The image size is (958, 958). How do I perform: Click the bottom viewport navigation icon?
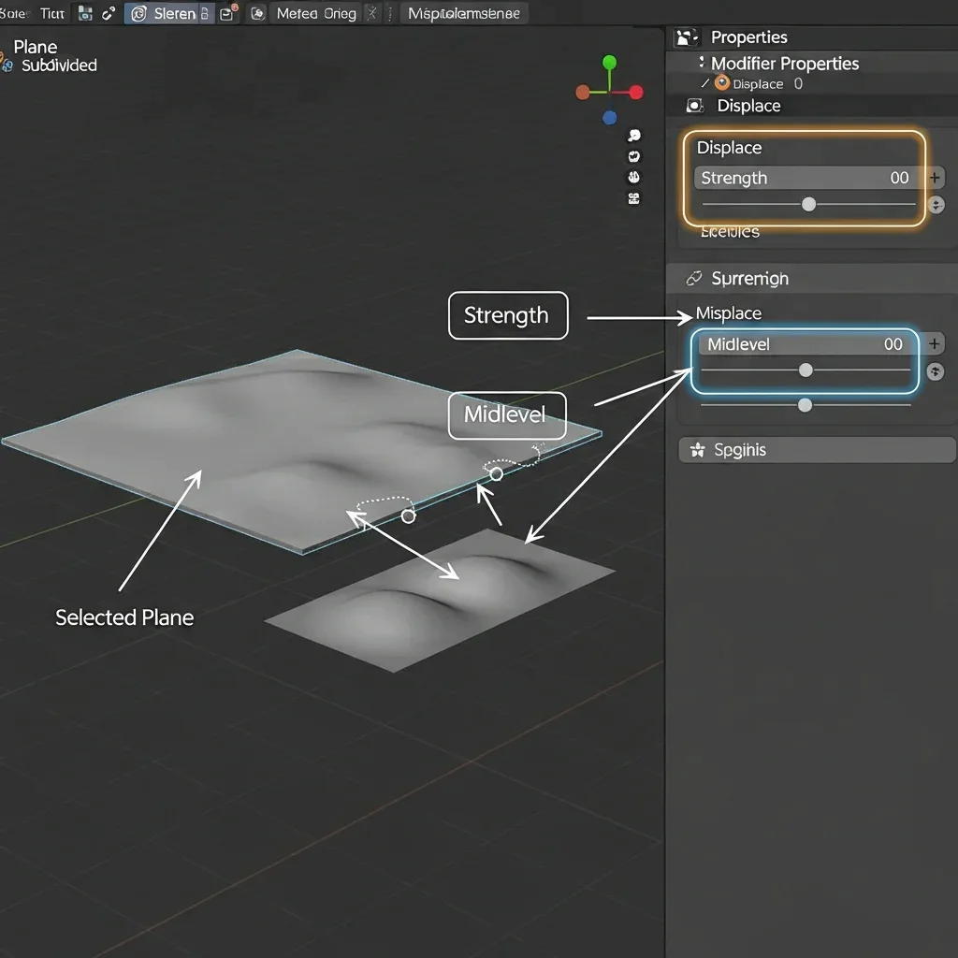634,198
